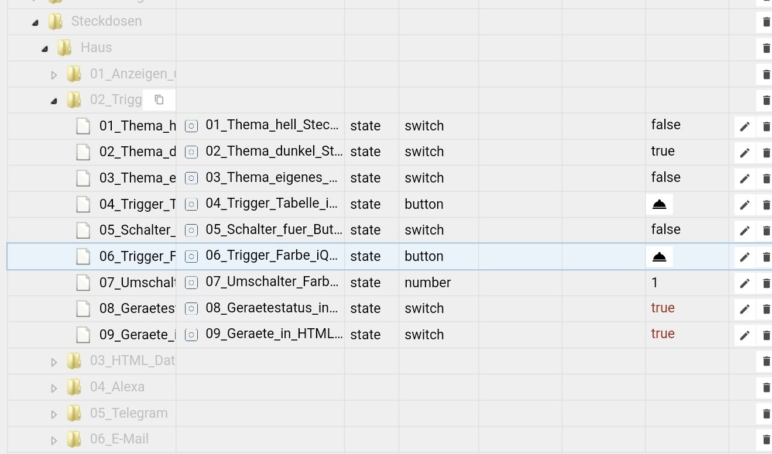772x454 pixels.
Task: Toggle the false value of 01_Thema_hell
Action: pos(665,125)
